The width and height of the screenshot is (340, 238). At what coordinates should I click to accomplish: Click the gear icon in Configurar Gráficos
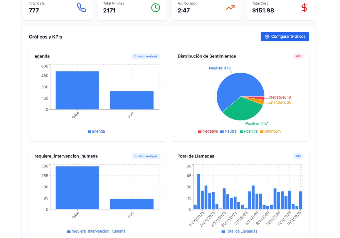point(267,37)
